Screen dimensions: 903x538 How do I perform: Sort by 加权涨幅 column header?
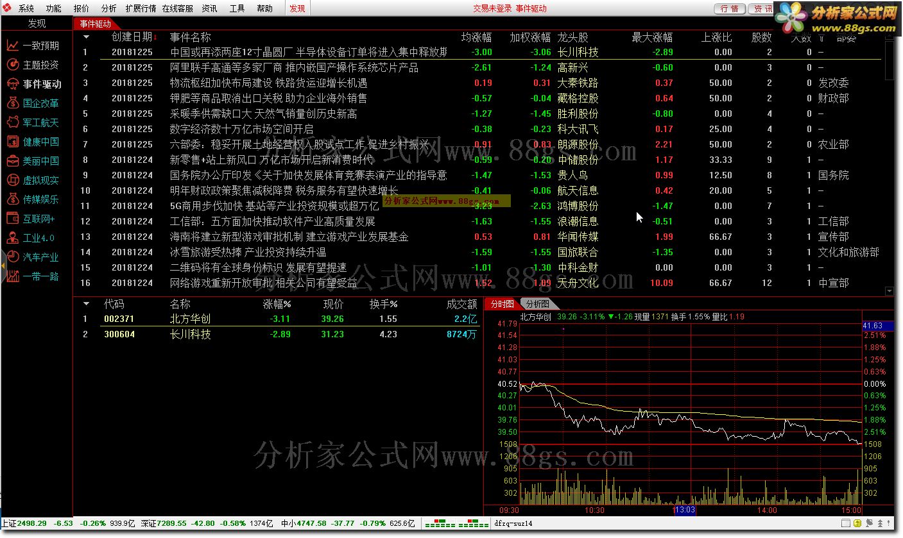click(x=530, y=37)
